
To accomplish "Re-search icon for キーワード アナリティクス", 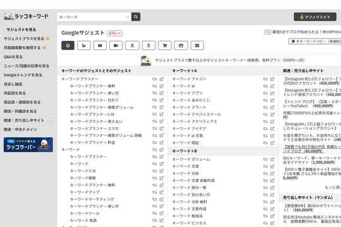I will click(265, 122).
